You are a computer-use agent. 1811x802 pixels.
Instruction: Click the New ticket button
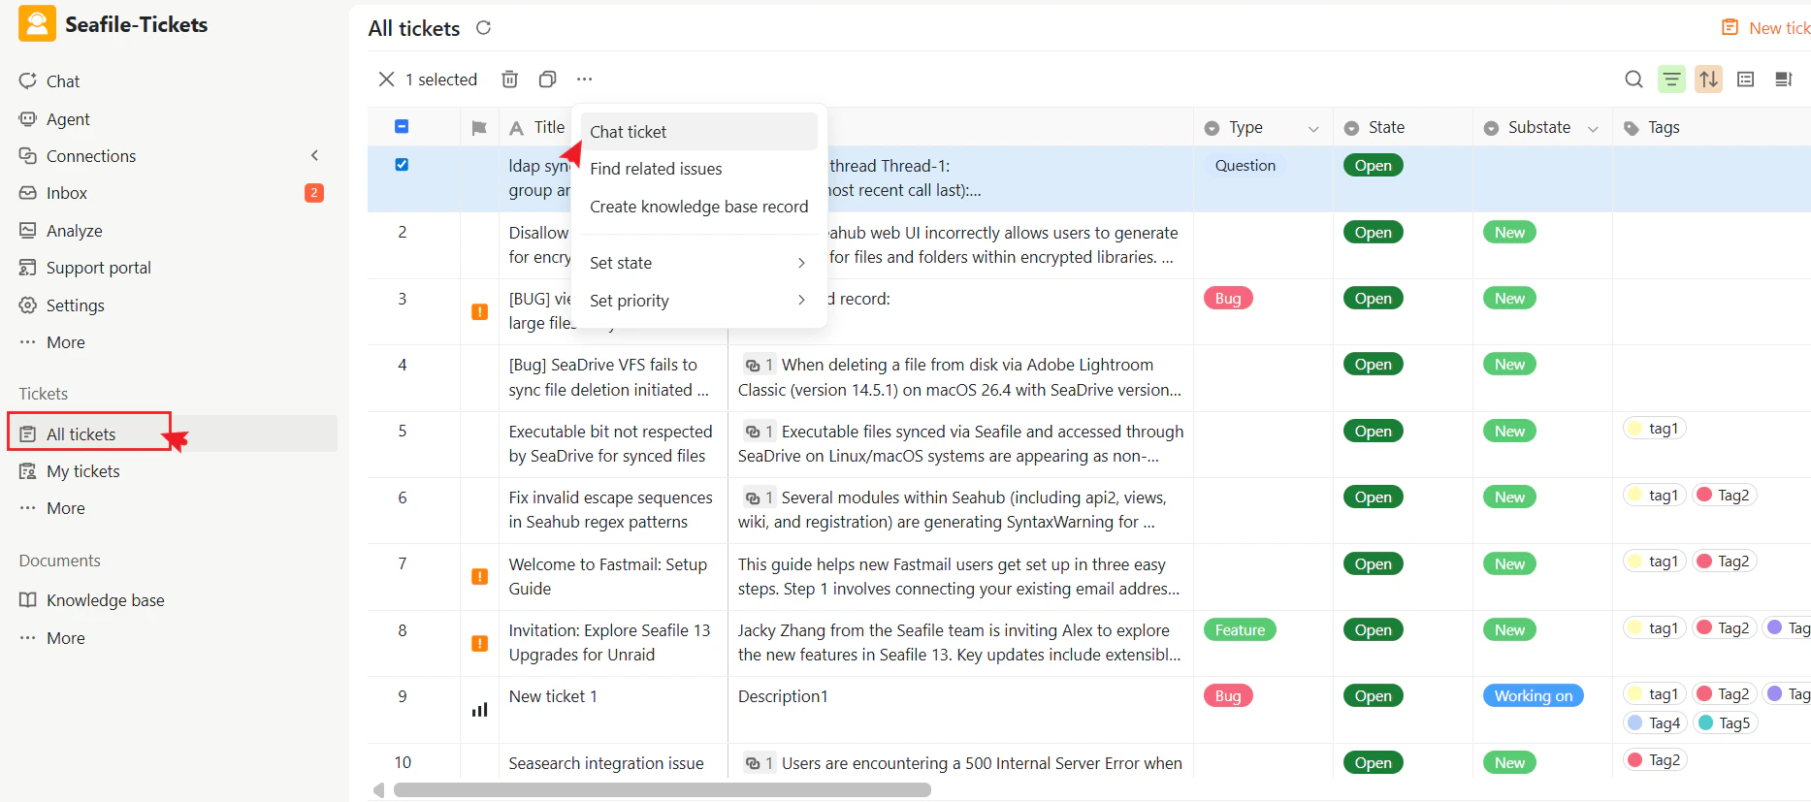(x=1765, y=28)
